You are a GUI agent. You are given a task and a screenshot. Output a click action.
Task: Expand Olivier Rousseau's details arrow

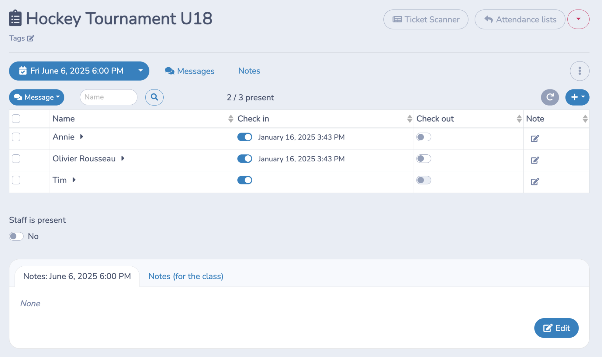(123, 158)
